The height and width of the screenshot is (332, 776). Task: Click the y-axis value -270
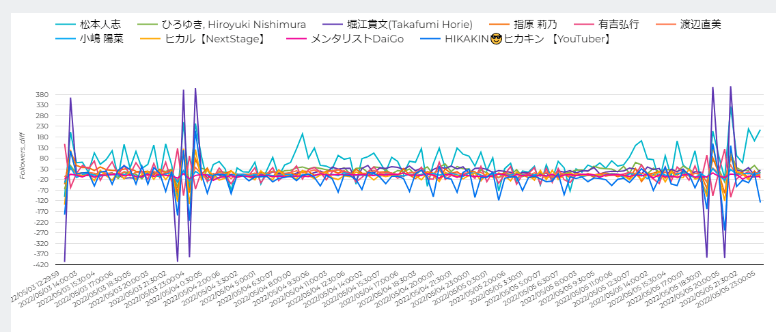[40, 232]
